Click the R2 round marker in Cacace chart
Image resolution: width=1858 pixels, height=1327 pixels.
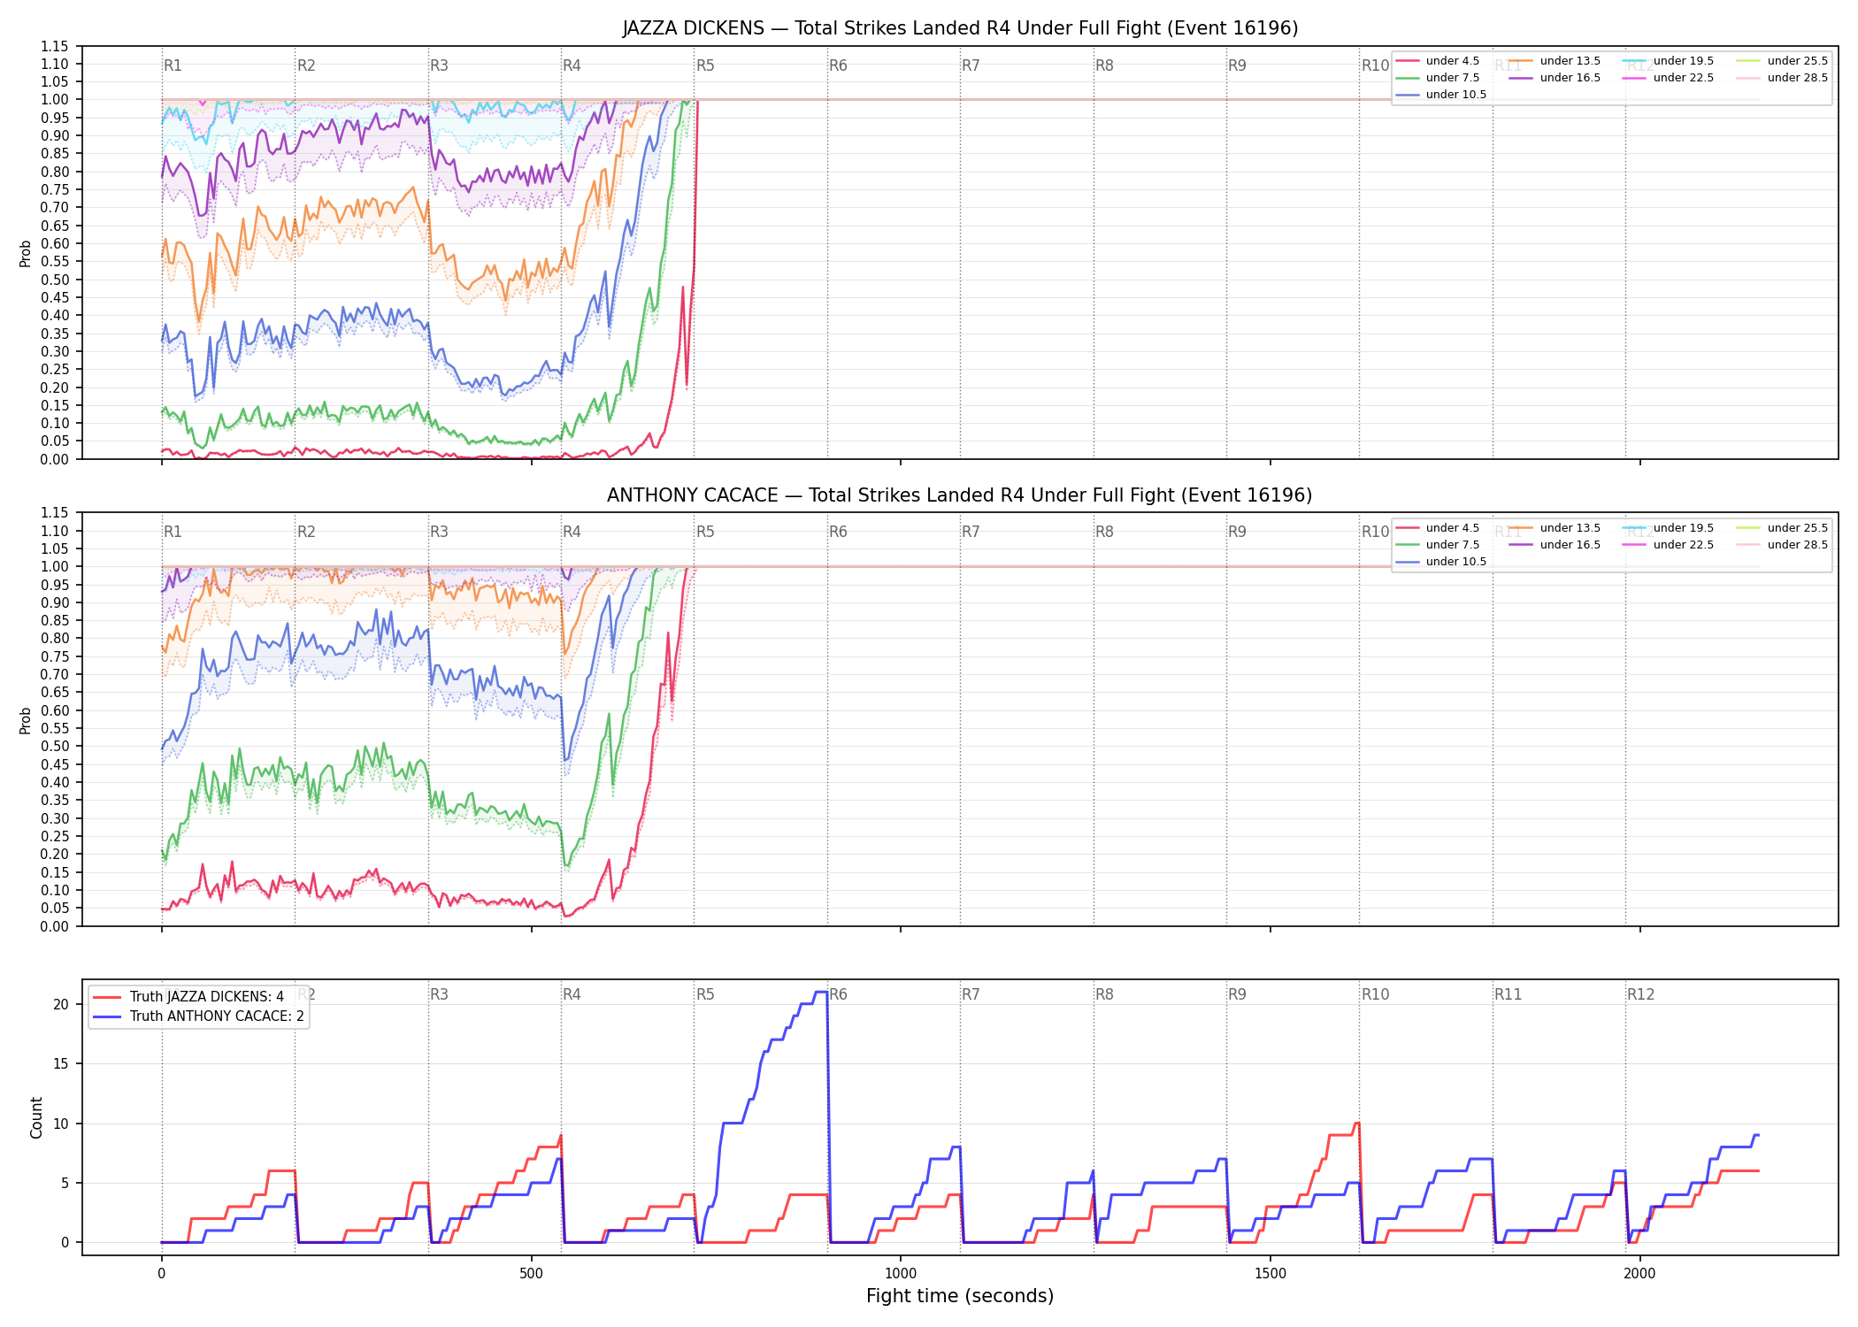(x=306, y=532)
